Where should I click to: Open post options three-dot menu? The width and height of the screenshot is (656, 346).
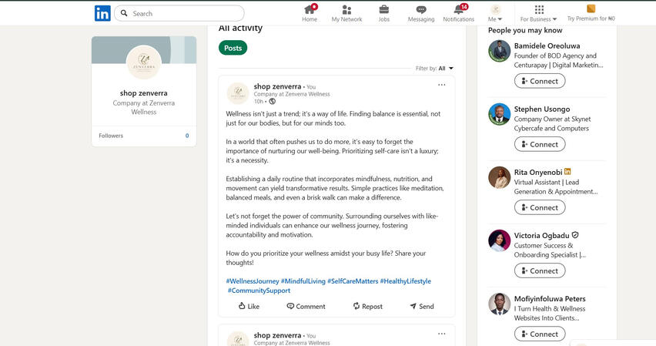tap(442, 85)
